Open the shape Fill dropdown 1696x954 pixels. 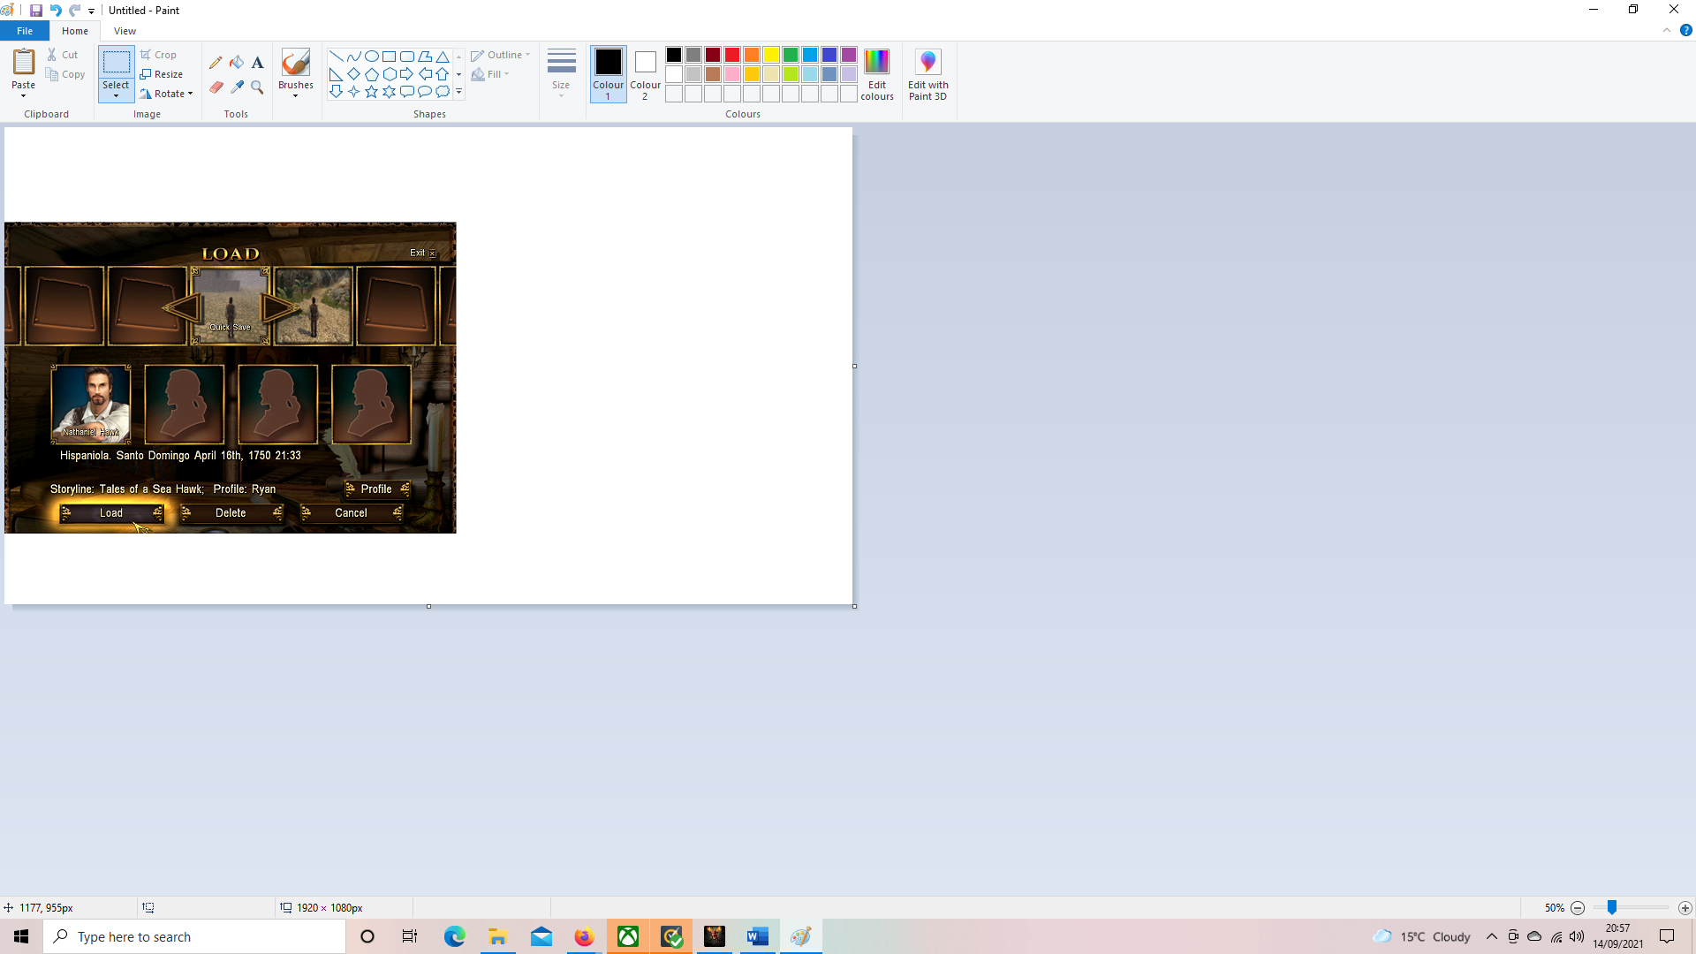[490, 74]
